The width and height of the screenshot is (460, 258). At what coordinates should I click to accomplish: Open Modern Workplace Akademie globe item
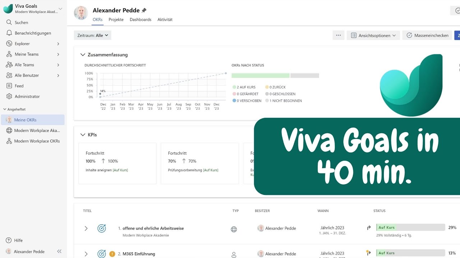[33, 130]
